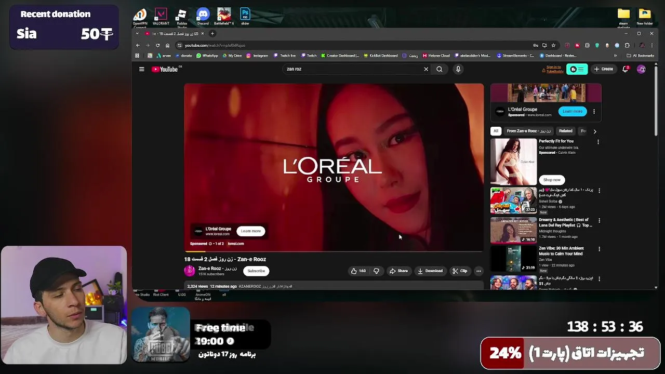The width and height of the screenshot is (665, 374).
Task: Show more chips with the right arrow
Action: click(x=595, y=131)
